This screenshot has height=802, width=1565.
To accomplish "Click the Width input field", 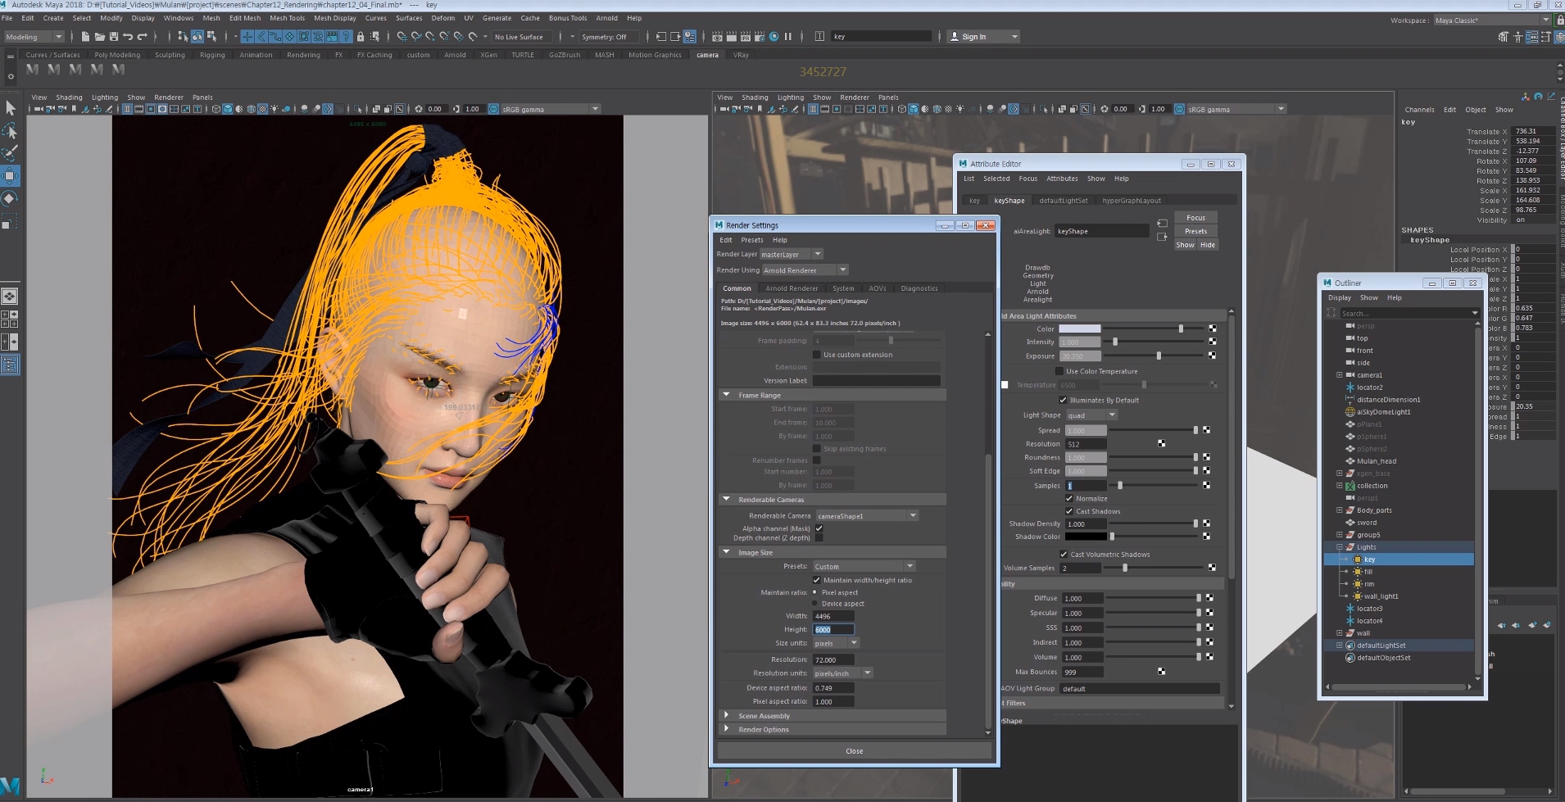I will pyautogui.click(x=833, y=616).
